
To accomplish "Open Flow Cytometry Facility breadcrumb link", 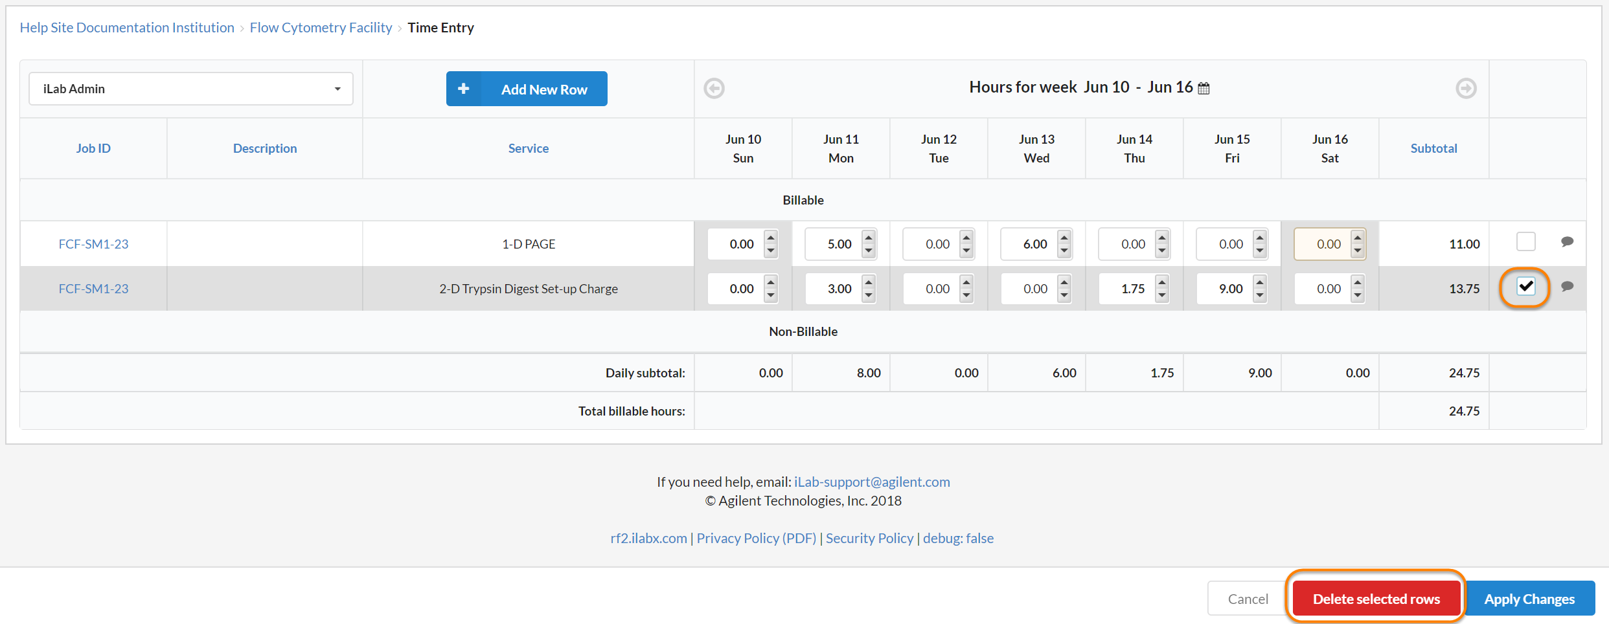I will pyautogui.click(x=321, y=27).
